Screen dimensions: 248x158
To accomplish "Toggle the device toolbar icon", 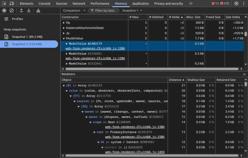I will (x=11, y=4).
